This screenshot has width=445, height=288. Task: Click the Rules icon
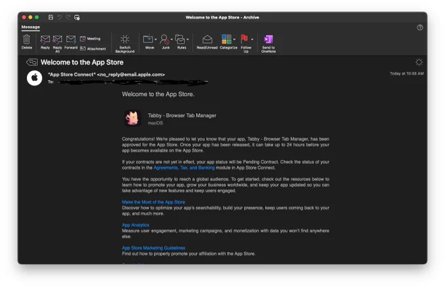(180, 39)
